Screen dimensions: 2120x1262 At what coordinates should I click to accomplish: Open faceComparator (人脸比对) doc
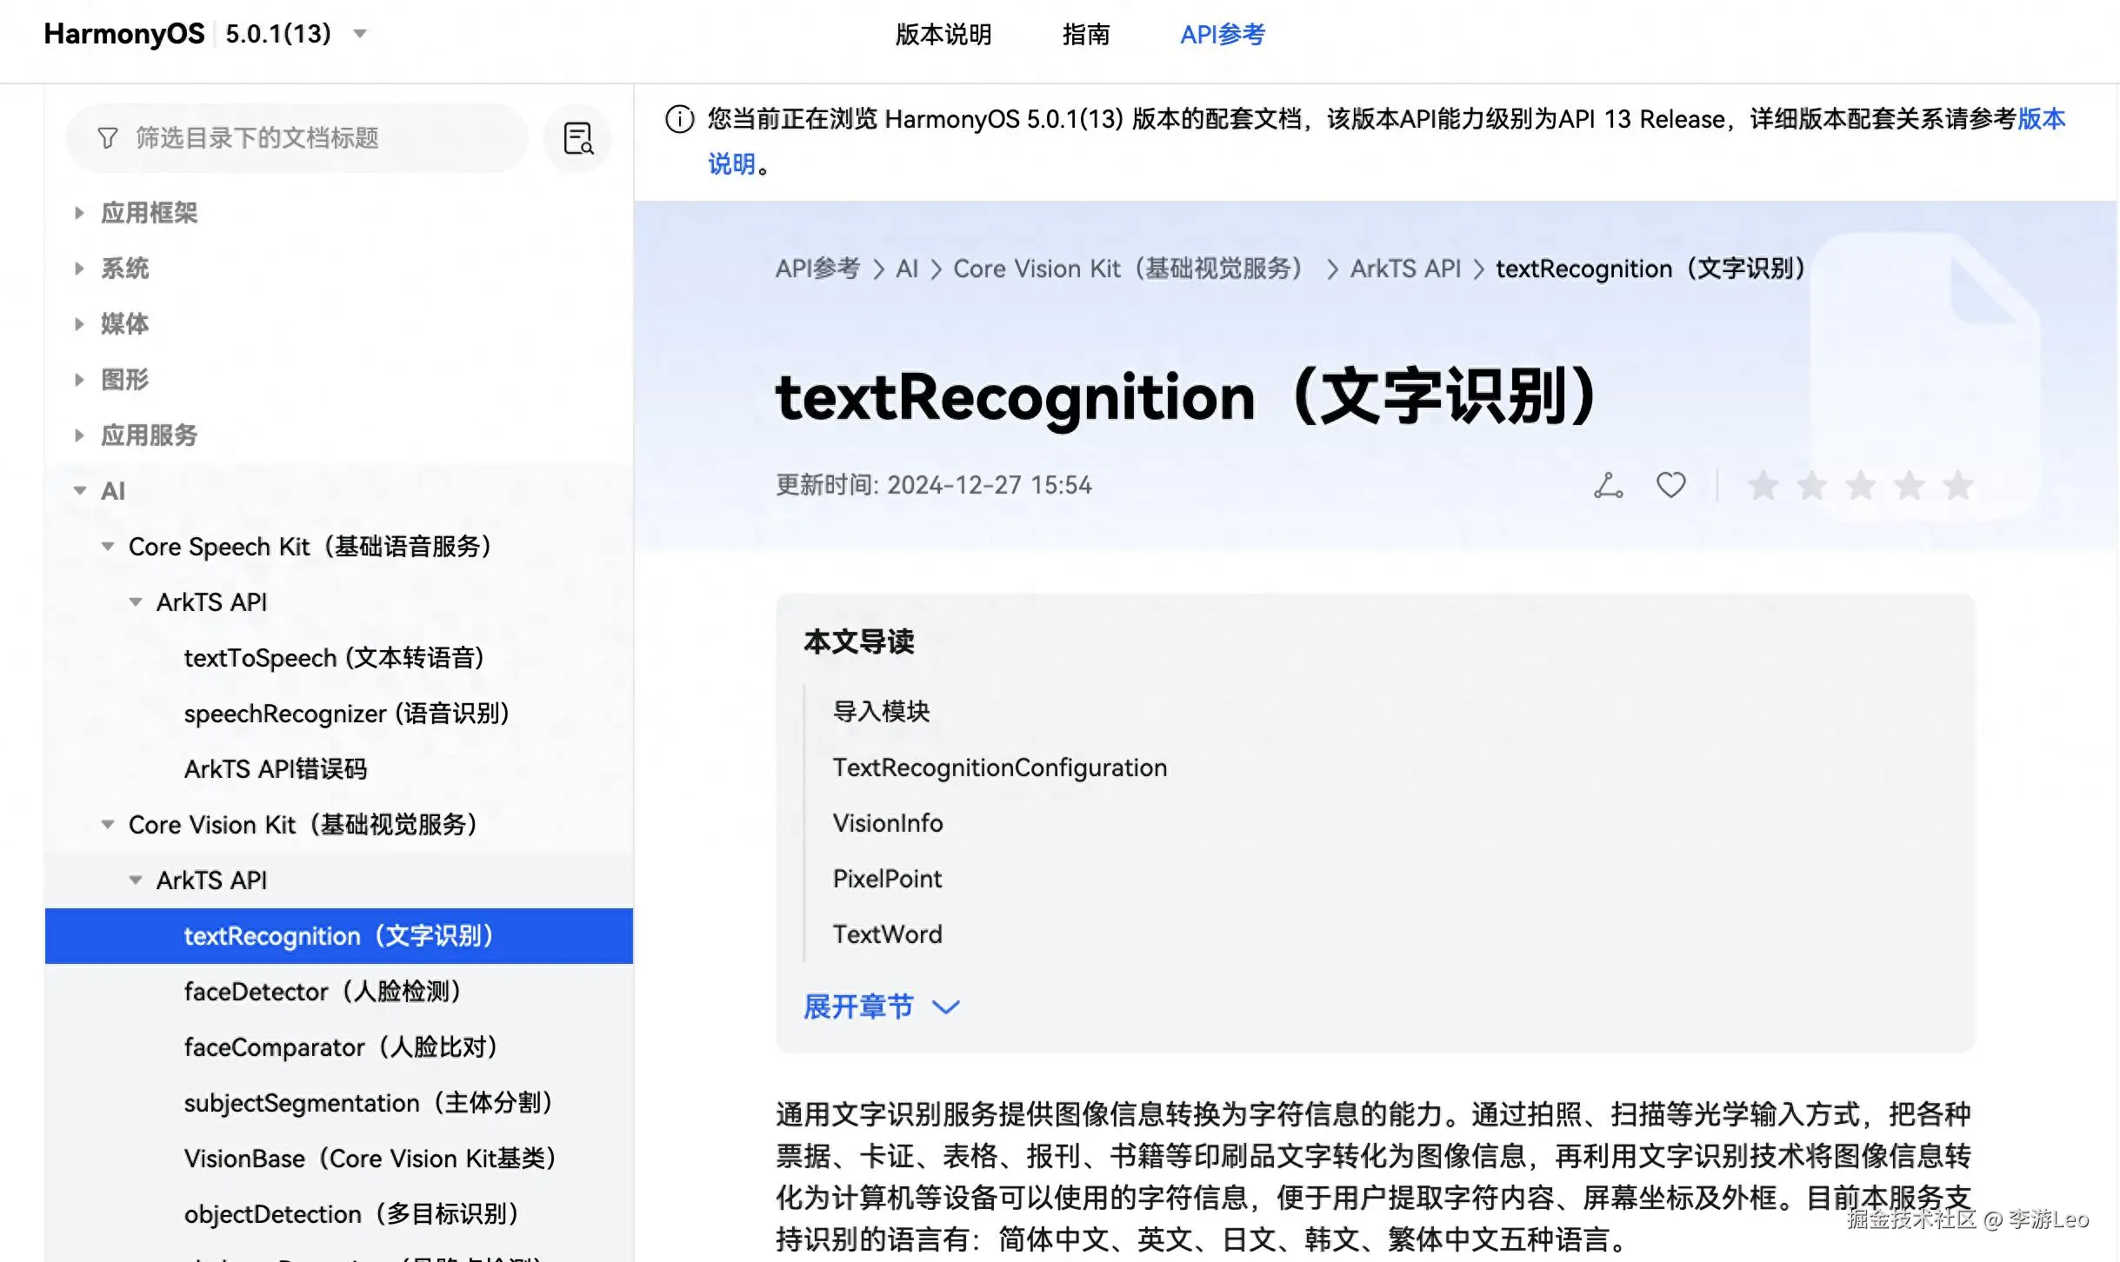(342, 1047)
